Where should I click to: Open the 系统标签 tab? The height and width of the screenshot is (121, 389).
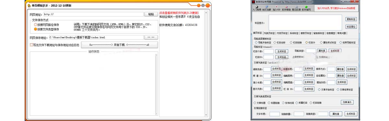click(x=294, y=33)
